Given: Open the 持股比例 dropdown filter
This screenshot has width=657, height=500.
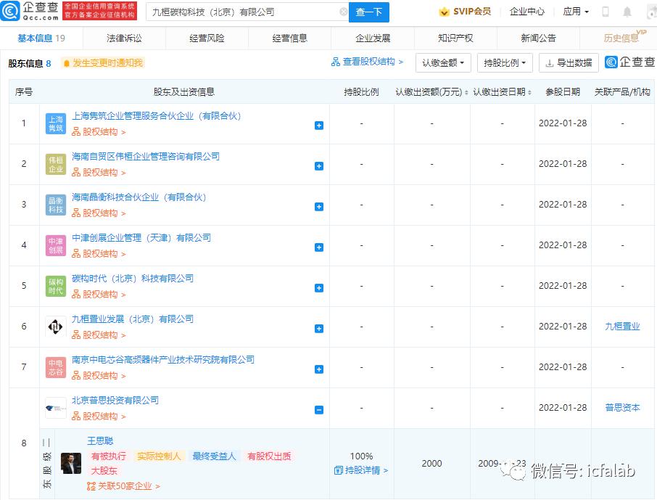Looking at the screenshot, I should click(x=505, y=63).
